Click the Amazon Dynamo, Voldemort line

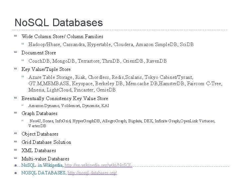point(69,106)
